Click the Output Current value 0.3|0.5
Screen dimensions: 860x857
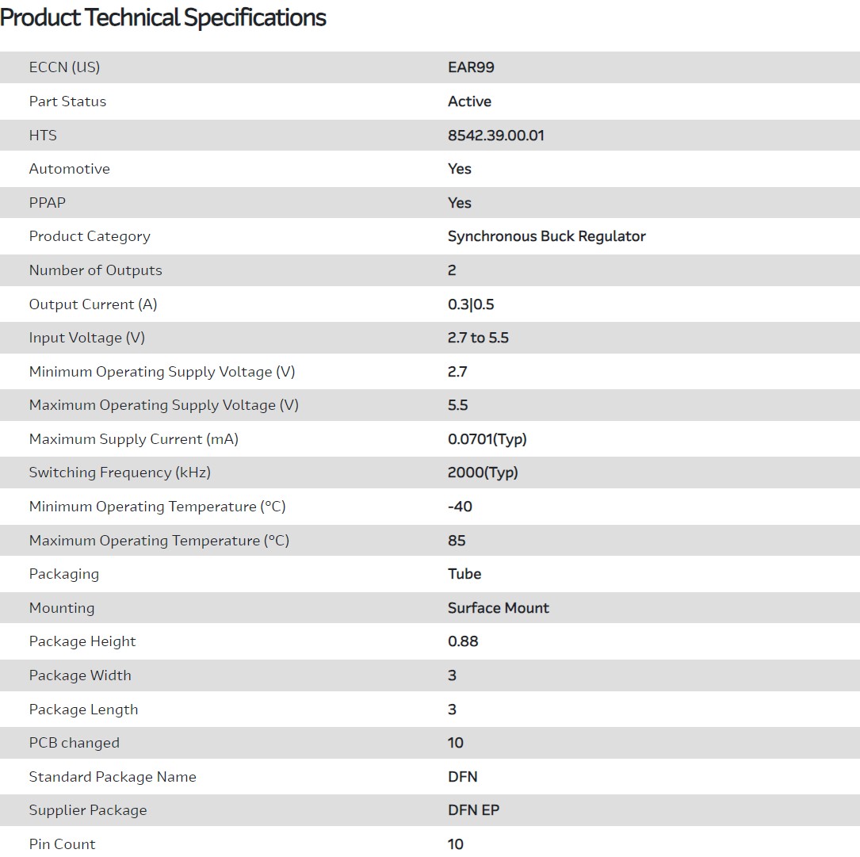471,304
